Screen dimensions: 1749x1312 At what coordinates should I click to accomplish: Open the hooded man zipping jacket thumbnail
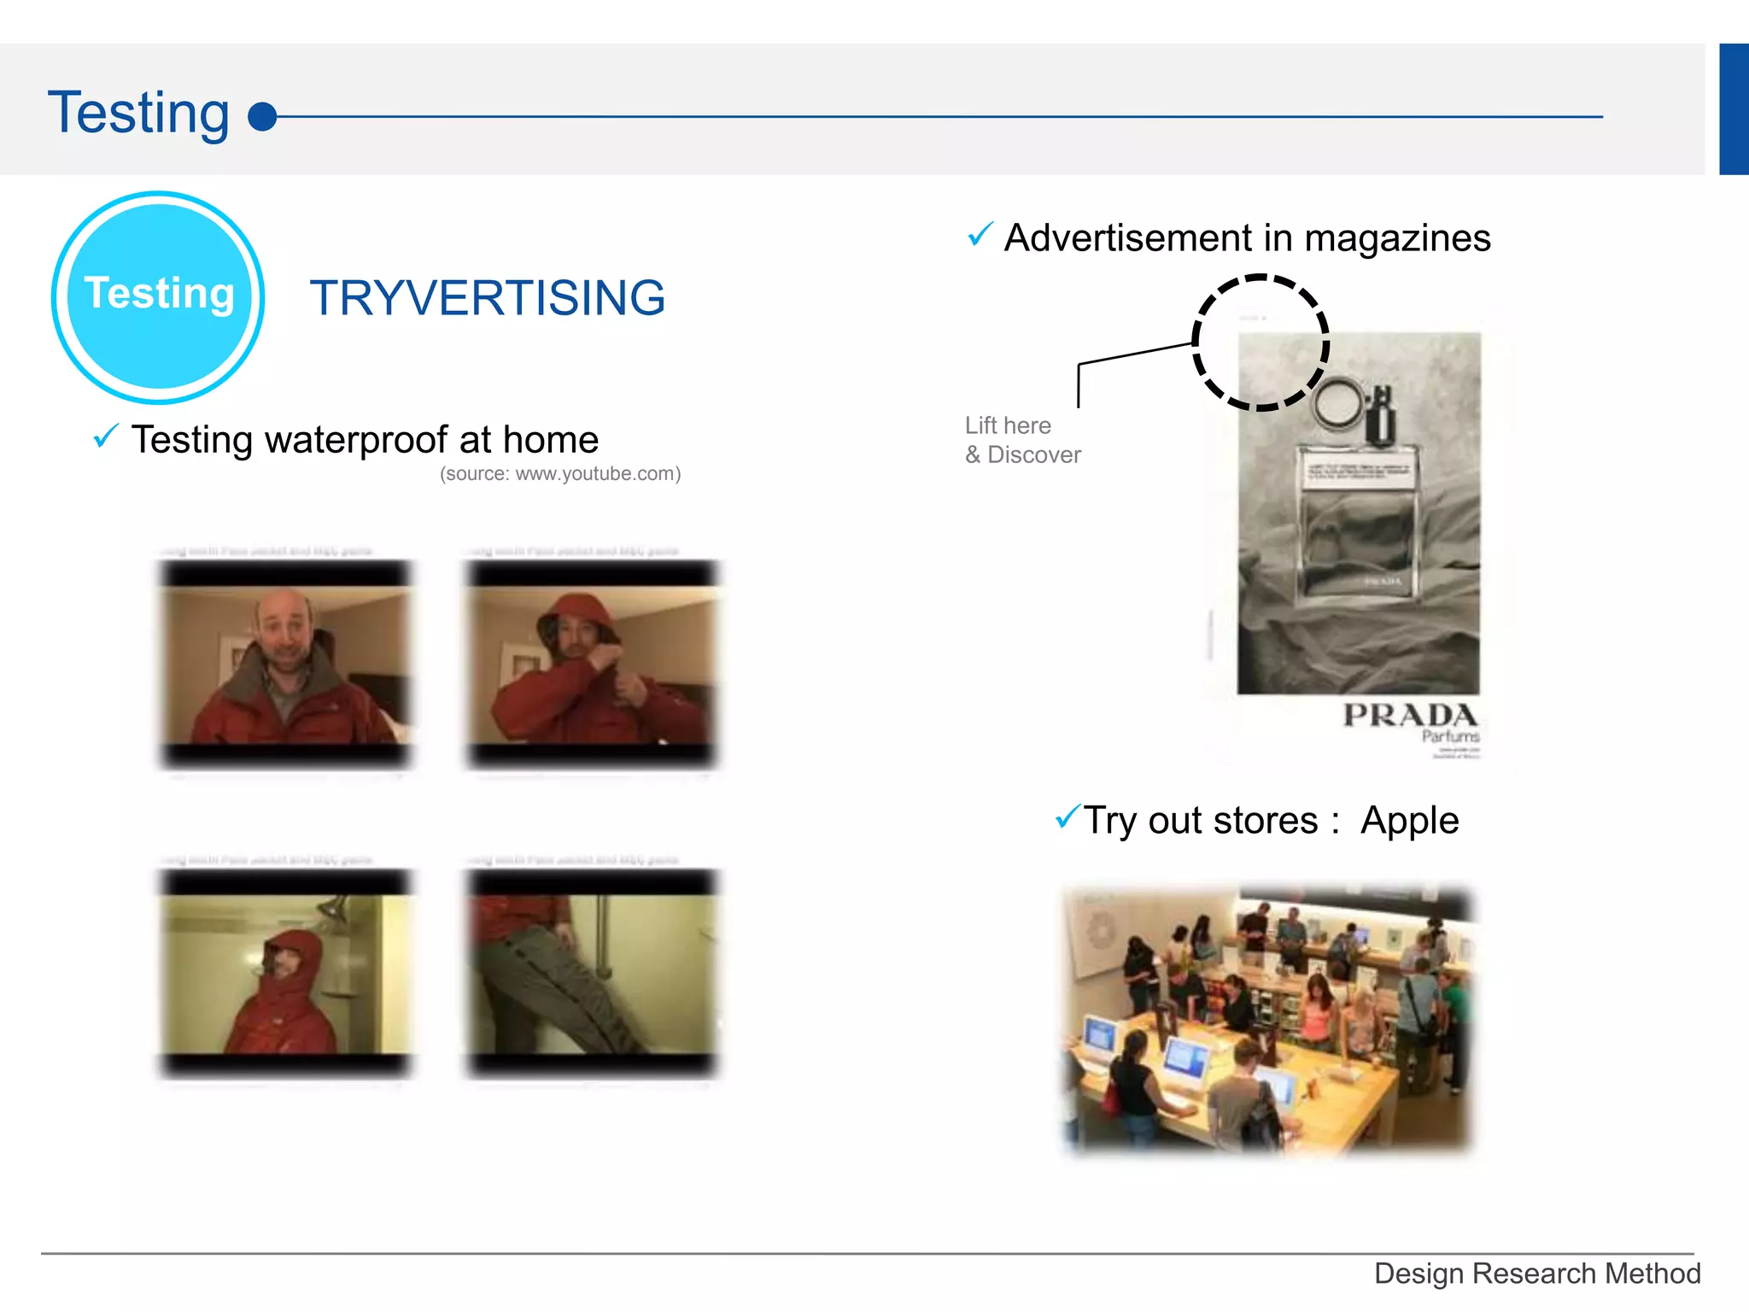[592, 664]
